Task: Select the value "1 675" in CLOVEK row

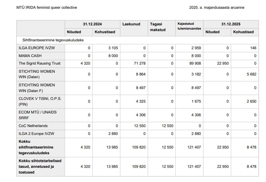Action: [196, 101]
